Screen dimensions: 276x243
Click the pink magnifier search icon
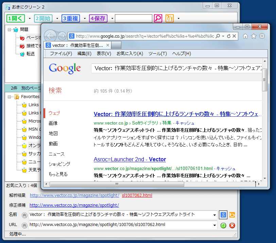tap(158, 18)
